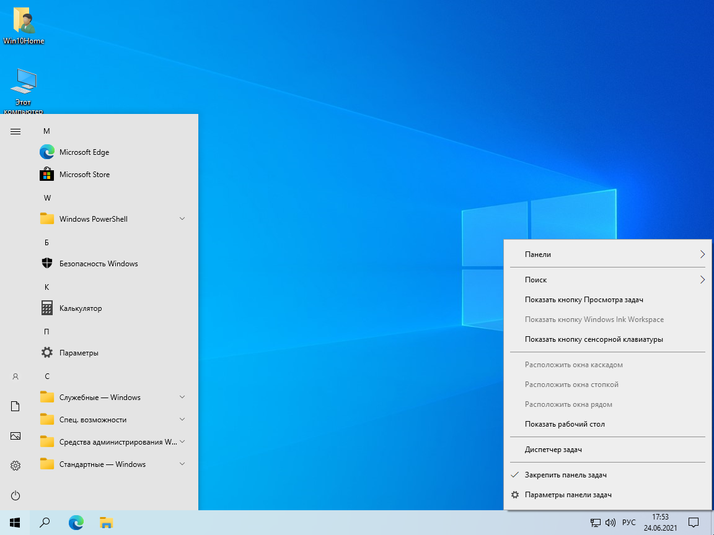Click the taskbar clock showing 17:53
Image resolution: width=714 pixels, height=535 pixels.
coord(660,523)
